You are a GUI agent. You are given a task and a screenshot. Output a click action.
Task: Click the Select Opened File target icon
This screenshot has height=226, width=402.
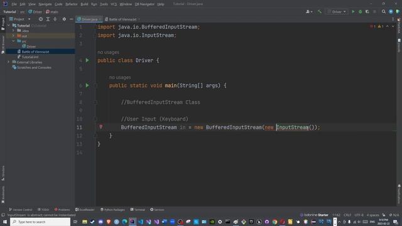point(41,19)
